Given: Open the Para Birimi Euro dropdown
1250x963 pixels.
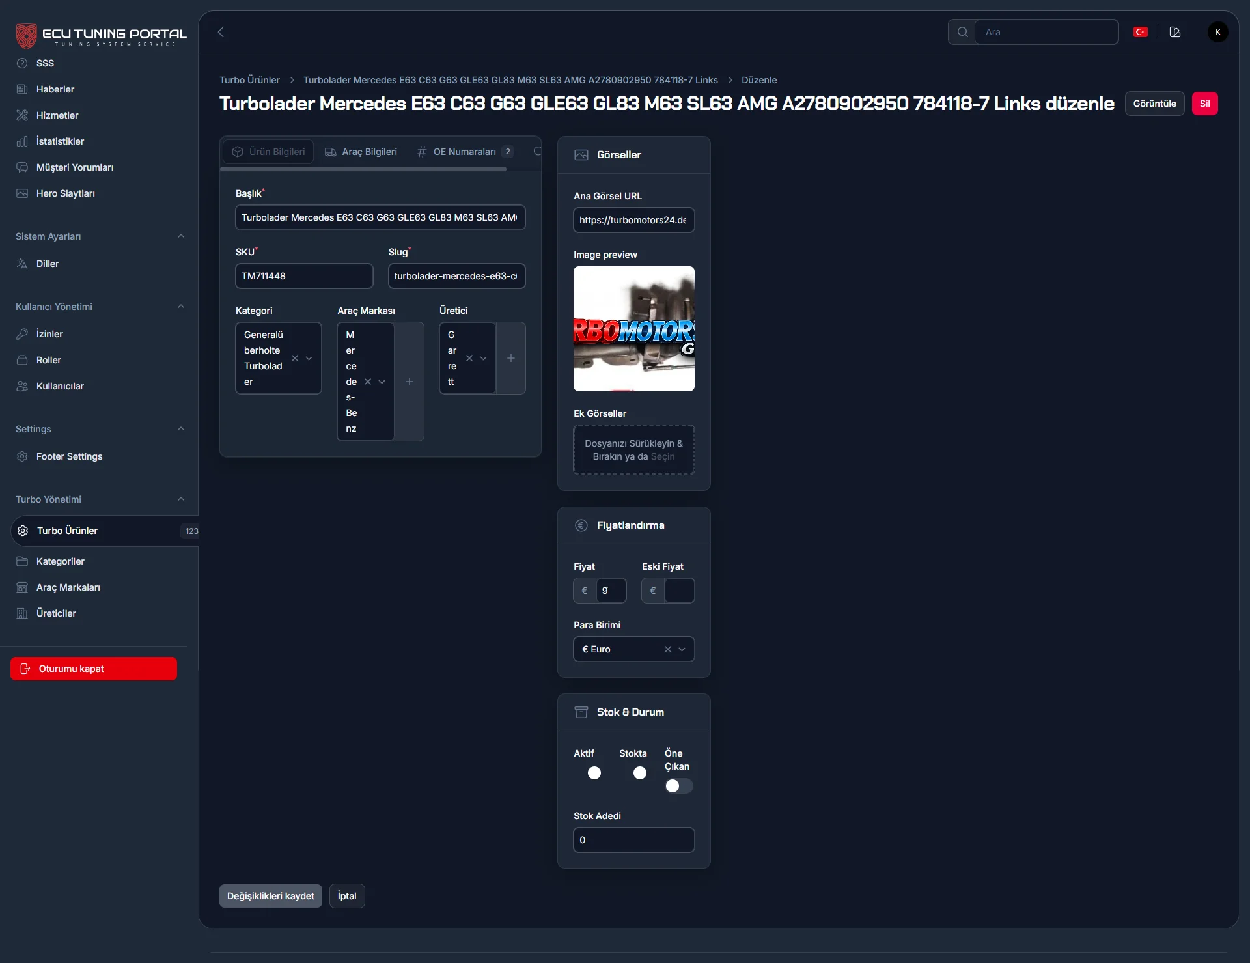Looking at the screenshot, I should 682,649.
